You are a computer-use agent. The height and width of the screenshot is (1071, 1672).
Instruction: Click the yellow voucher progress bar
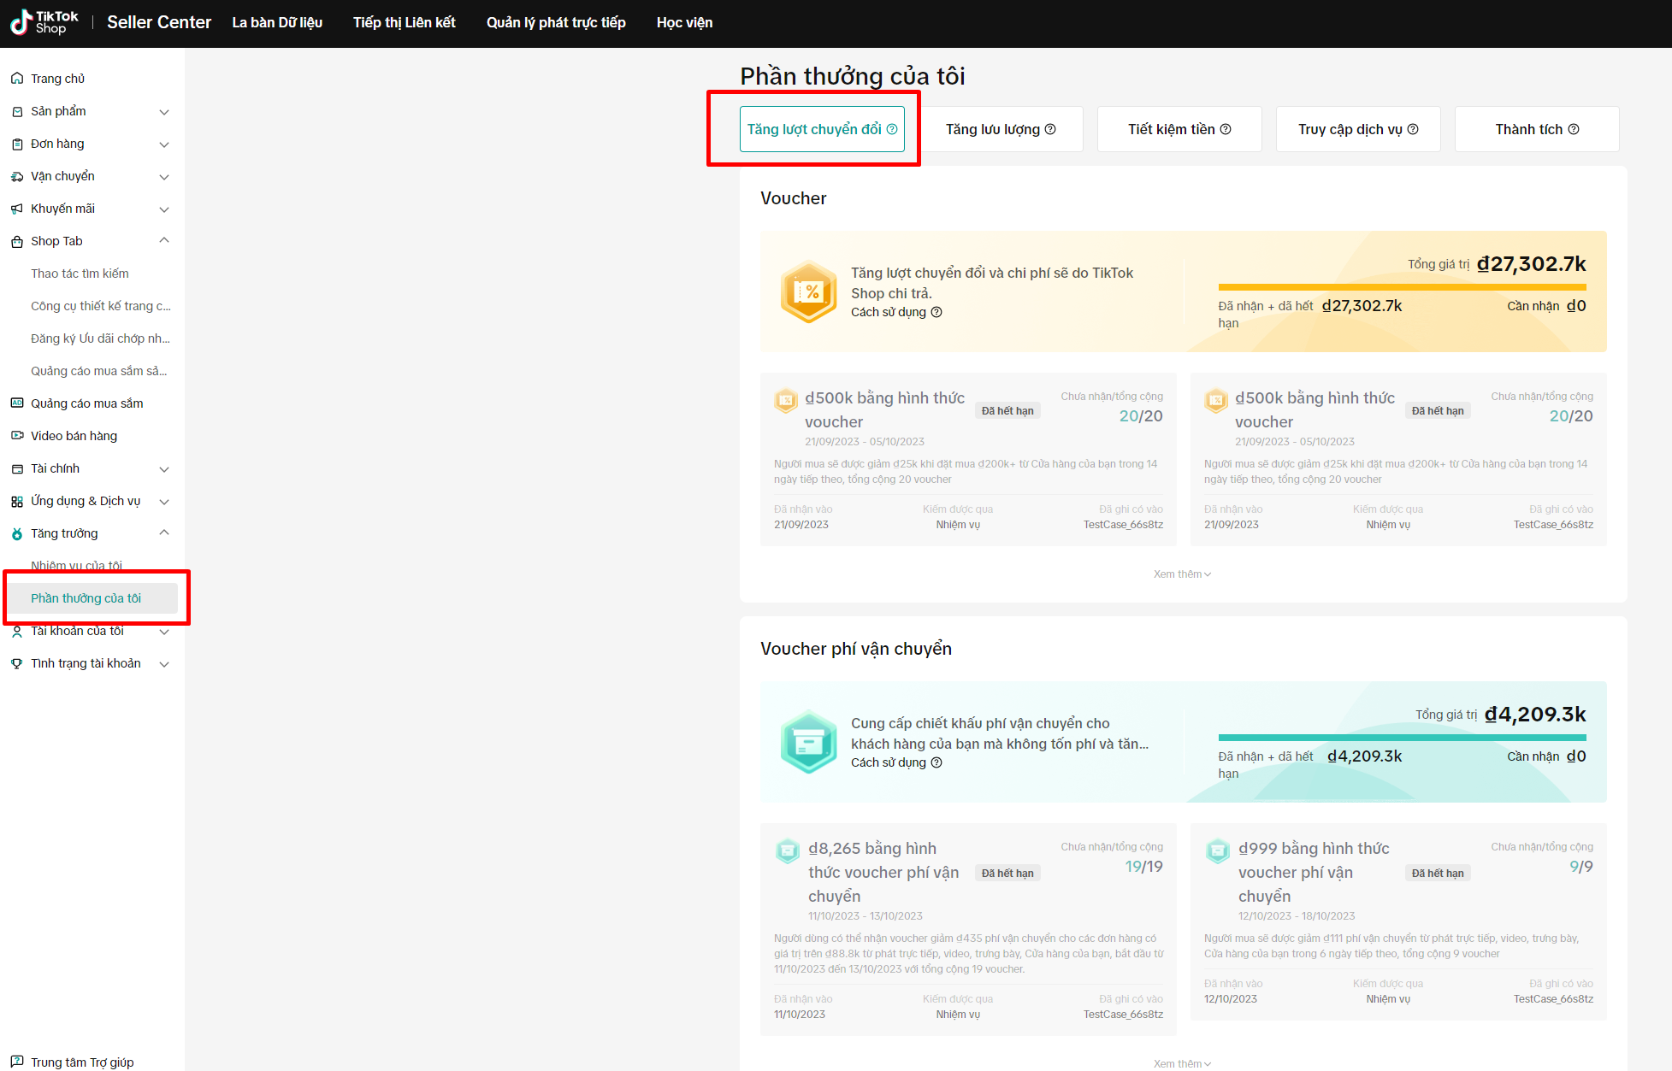coord(1401,287)
